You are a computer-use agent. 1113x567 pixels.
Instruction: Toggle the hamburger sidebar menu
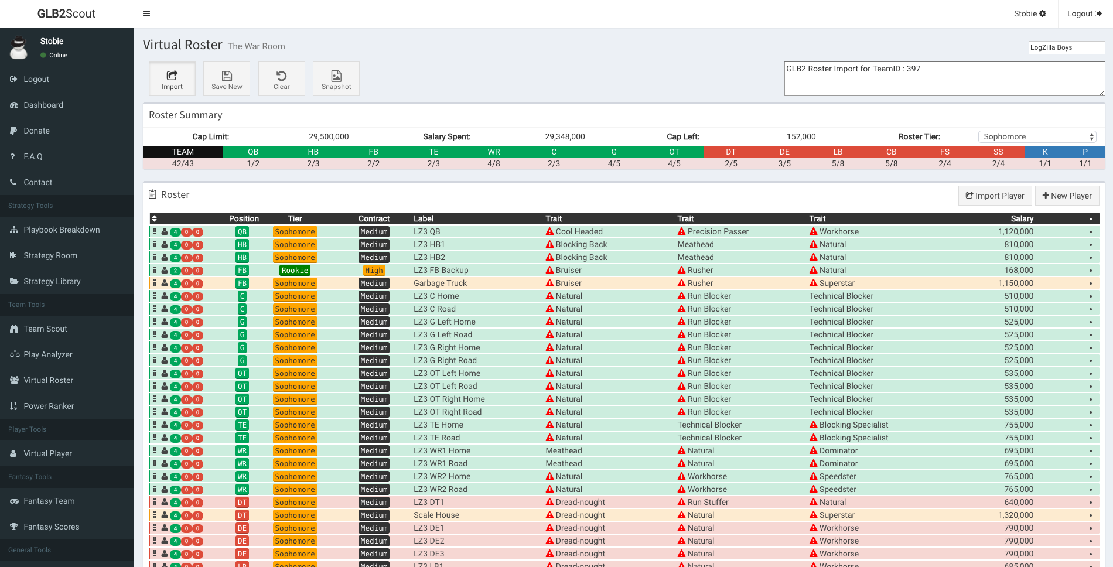(146, 13)
